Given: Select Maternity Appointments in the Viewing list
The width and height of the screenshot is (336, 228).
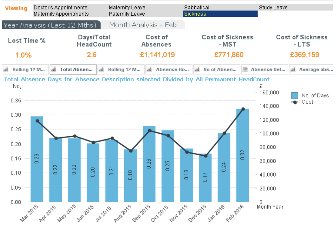Looking at the screenshot, I should point(61,14).
